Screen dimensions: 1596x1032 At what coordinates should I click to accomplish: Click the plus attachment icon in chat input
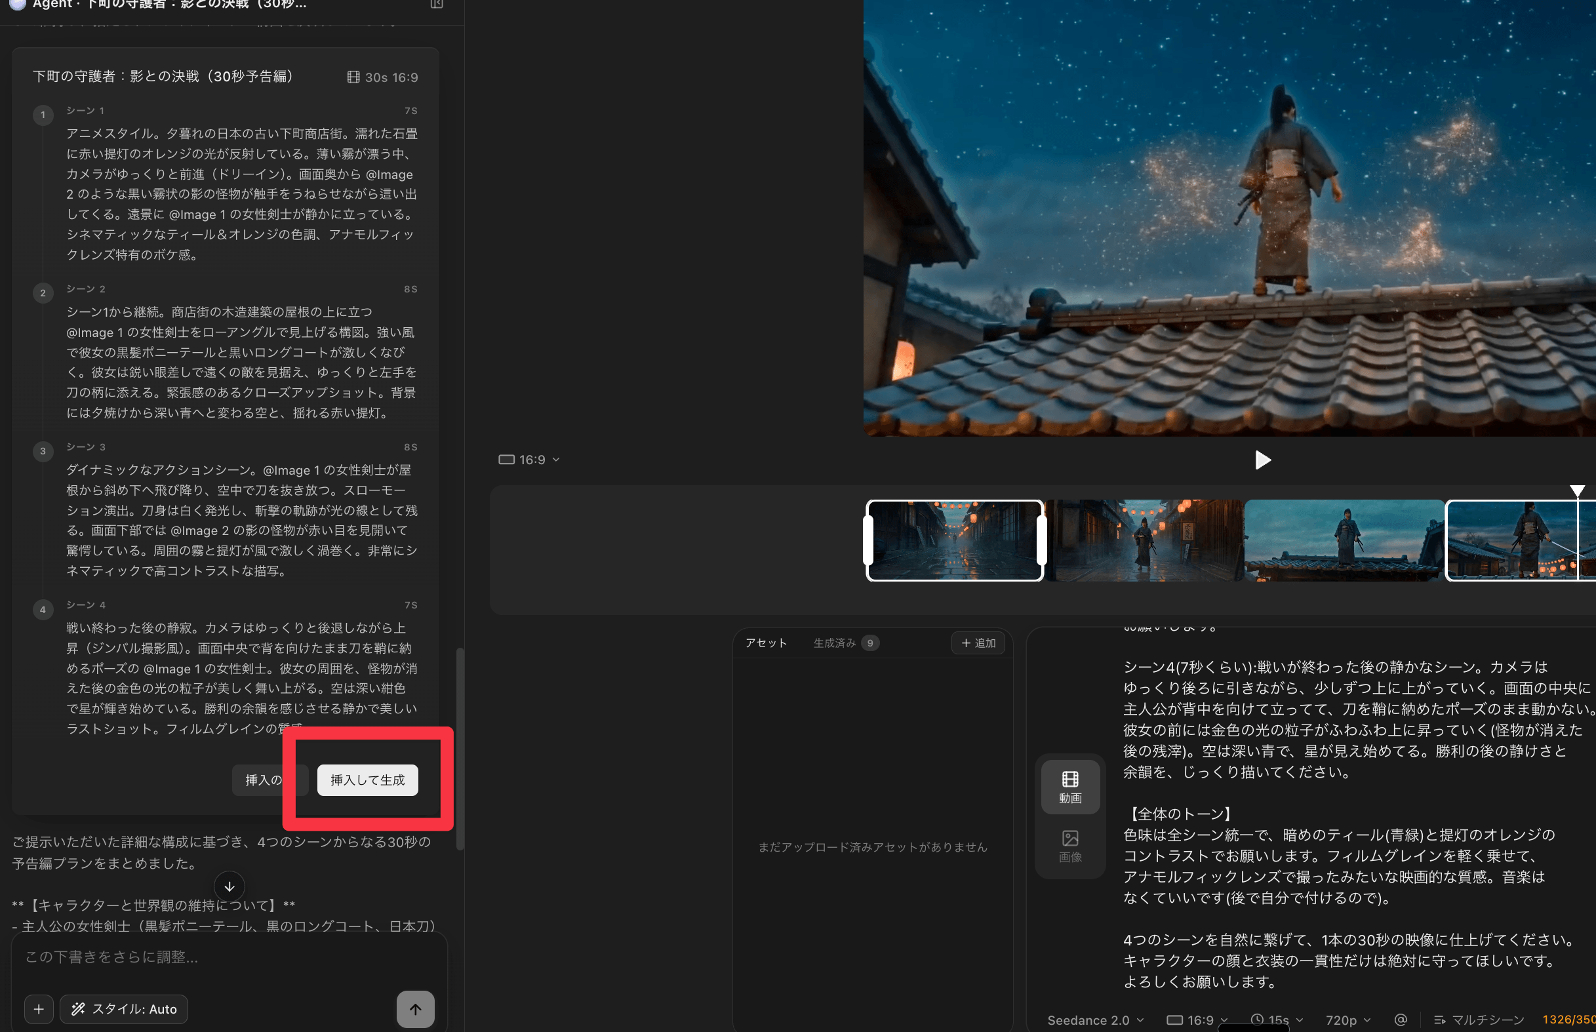click(39, 1008)
